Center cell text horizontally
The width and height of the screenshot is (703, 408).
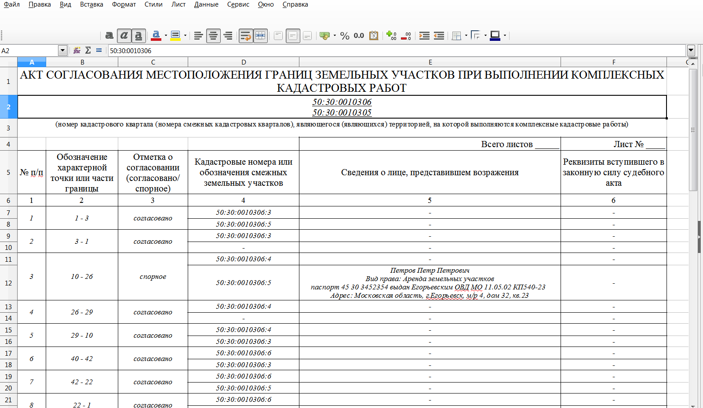213,36
